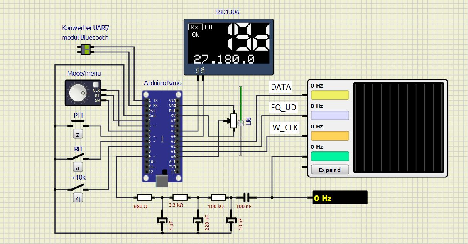
Task: Click the 'q' key button under +10k
Action: click(79, 198)
